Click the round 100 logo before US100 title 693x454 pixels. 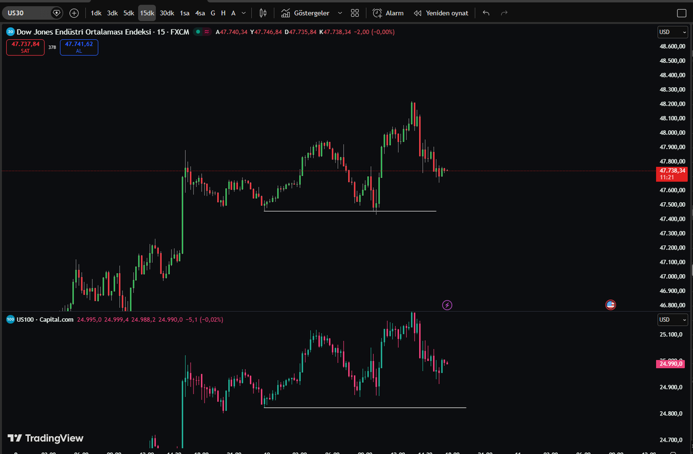click(x=10, y=319)
